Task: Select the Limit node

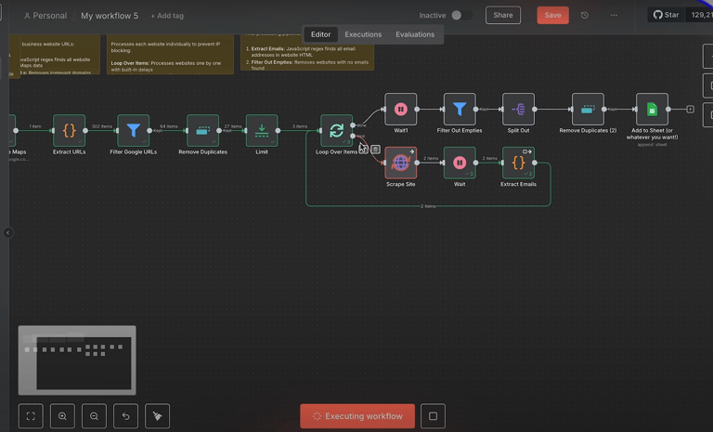Action: (x=262, y=131)
